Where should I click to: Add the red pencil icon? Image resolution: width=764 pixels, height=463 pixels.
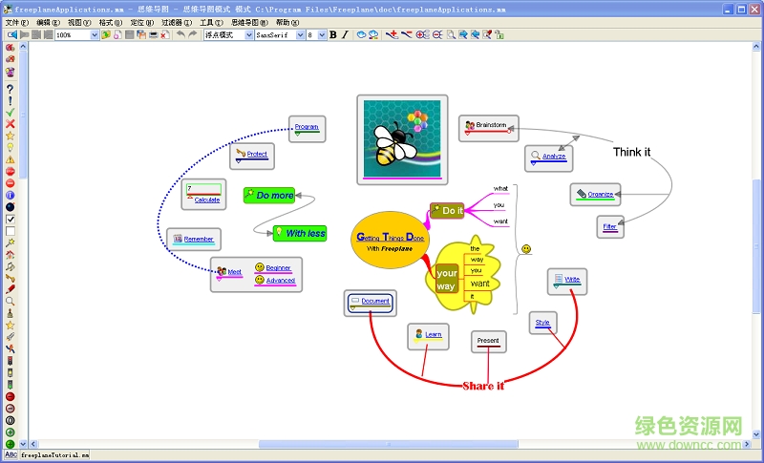tap(10, 289)
